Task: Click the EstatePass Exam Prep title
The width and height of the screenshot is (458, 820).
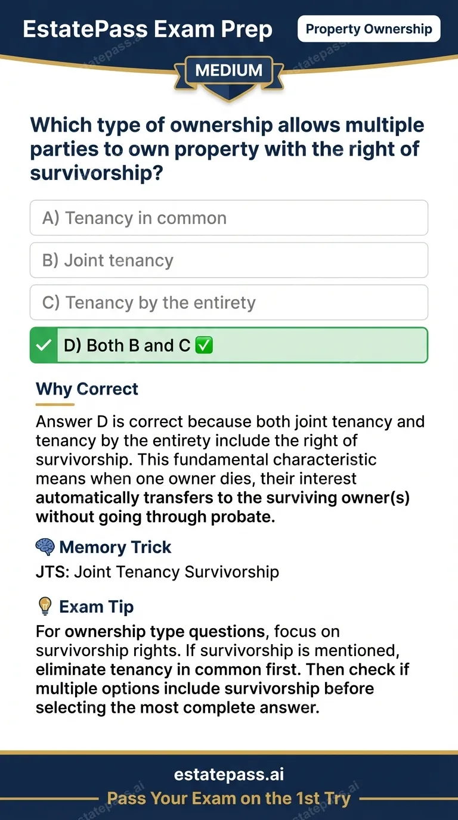Action: coord(147,29)
